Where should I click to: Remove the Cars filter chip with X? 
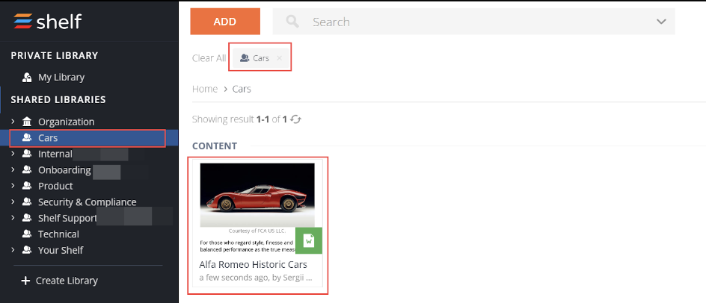point(280,58)
